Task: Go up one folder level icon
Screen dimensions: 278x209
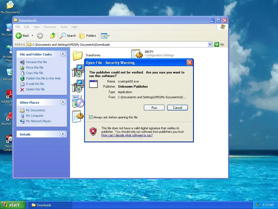Action: tap(53, 36)
